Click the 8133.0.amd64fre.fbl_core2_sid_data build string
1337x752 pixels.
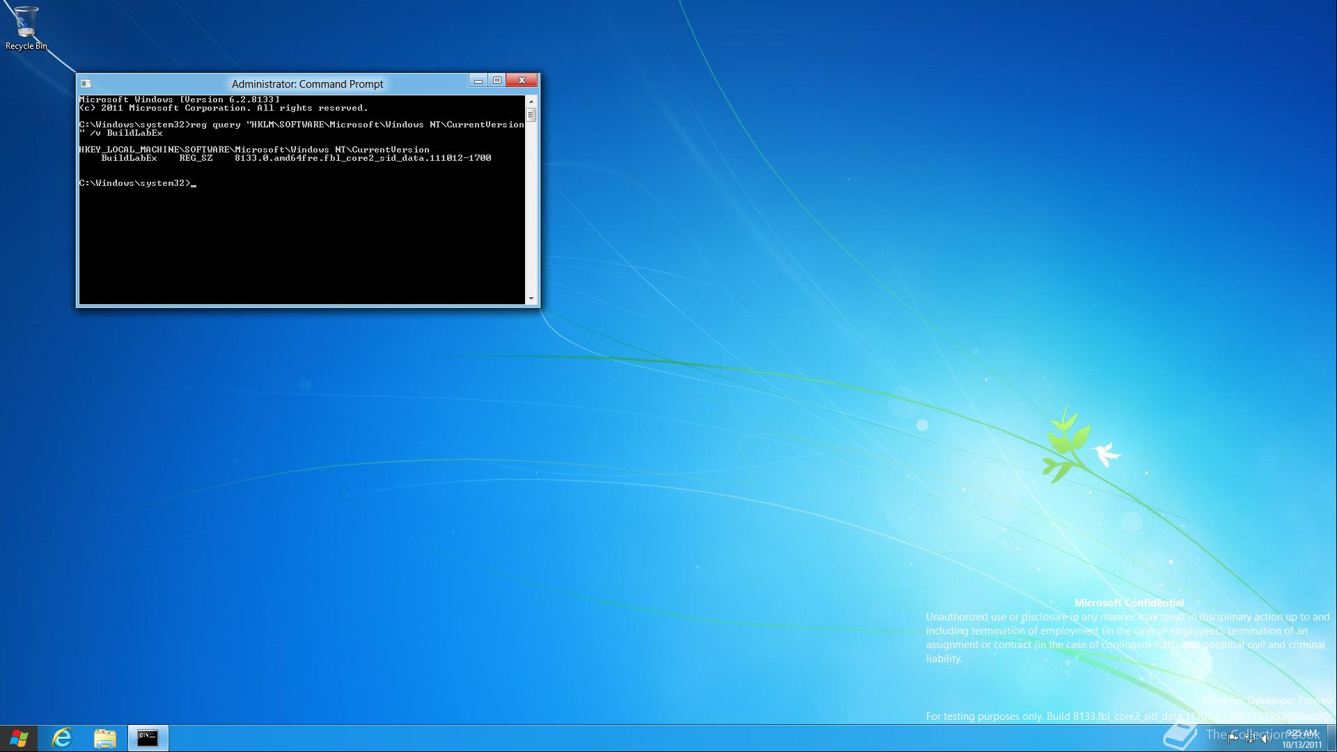363,158
